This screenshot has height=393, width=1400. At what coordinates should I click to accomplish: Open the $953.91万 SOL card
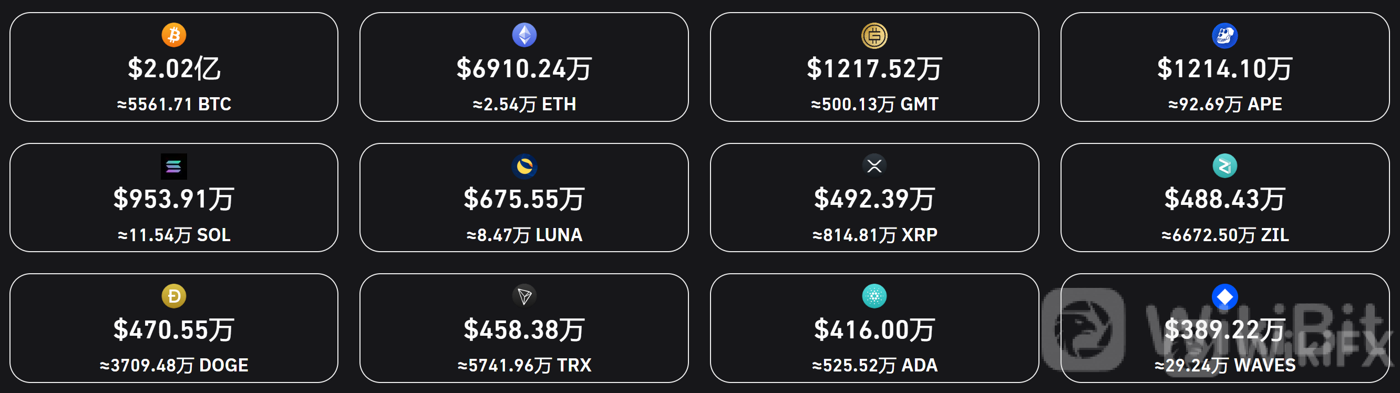click(x=174, y=198)
